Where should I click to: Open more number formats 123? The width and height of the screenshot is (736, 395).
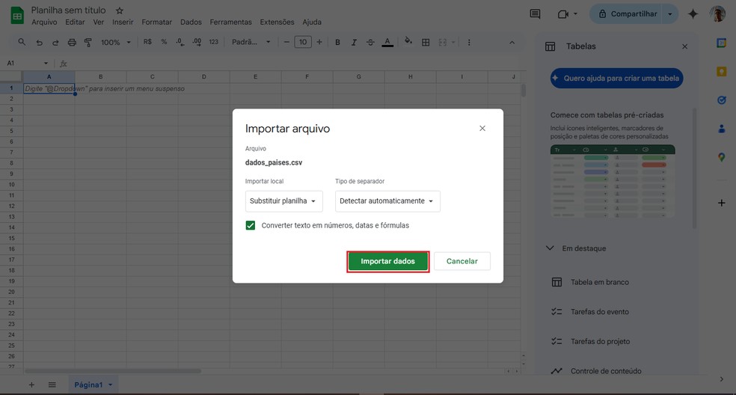click(214, 42)
